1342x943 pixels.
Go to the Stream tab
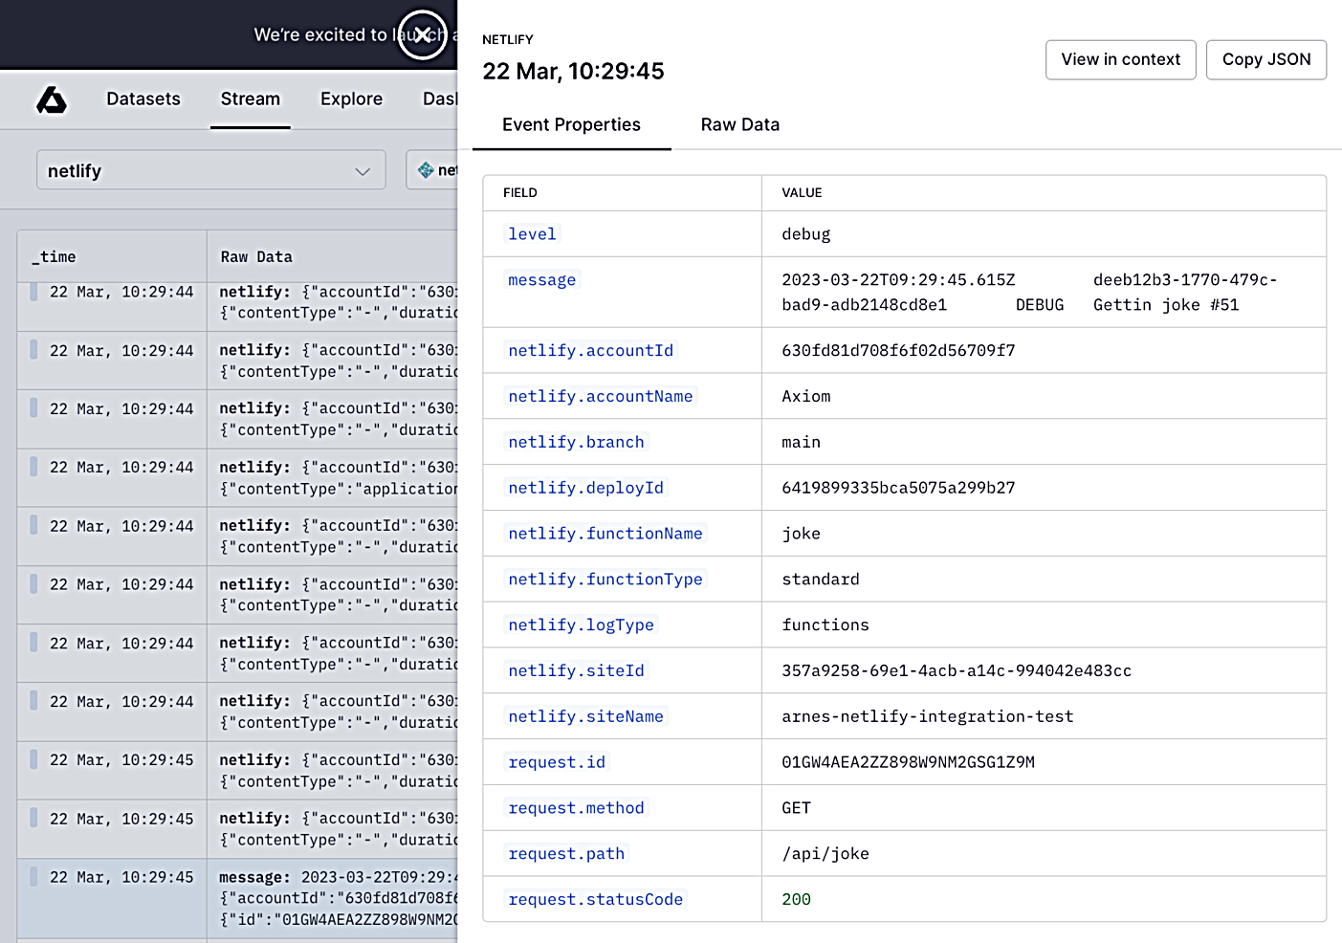pyautogui.click(x=251, y=99)
